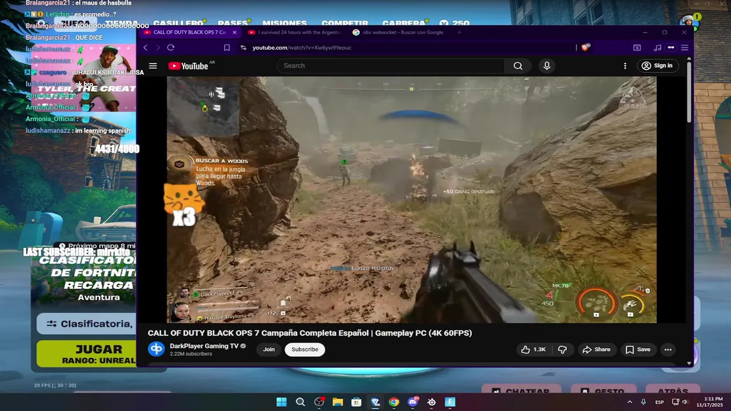Close the CALL OF DUTY BLACK OPS 7 tab
731x411 pixels.
[234, 33]
